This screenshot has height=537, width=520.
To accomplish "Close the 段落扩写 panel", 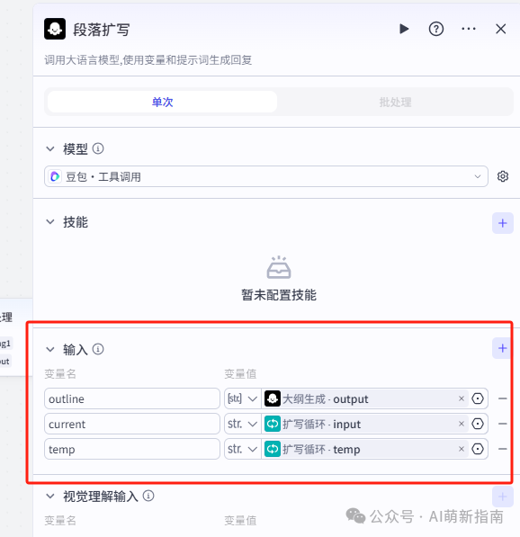I will point(501,29).
